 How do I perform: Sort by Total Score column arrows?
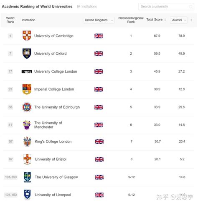[x=165, y=20]
